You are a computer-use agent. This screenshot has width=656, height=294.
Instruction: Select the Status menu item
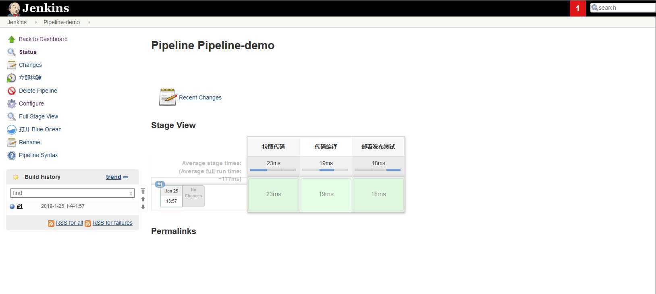[x=28, y=52]
